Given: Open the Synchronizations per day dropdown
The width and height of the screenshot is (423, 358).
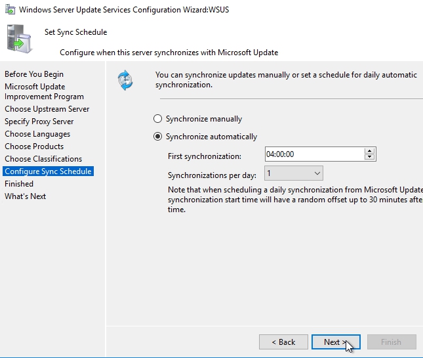Looking at the screenshot, I should tap(294, 173).
